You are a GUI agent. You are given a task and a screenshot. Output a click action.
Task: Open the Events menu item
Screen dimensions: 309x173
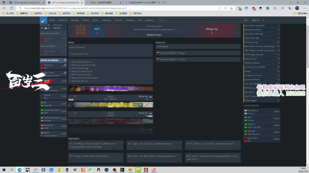(x=85, y=20)
